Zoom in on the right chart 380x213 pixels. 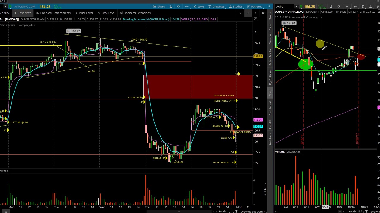click(x=358, y=211)
